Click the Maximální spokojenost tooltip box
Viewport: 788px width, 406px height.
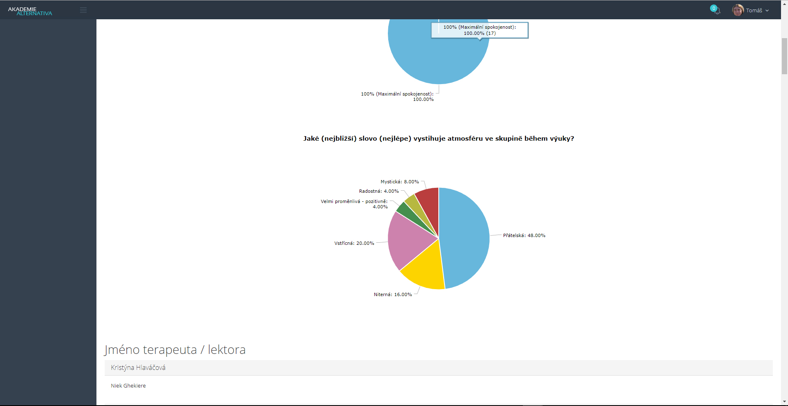tap(479, 30)
